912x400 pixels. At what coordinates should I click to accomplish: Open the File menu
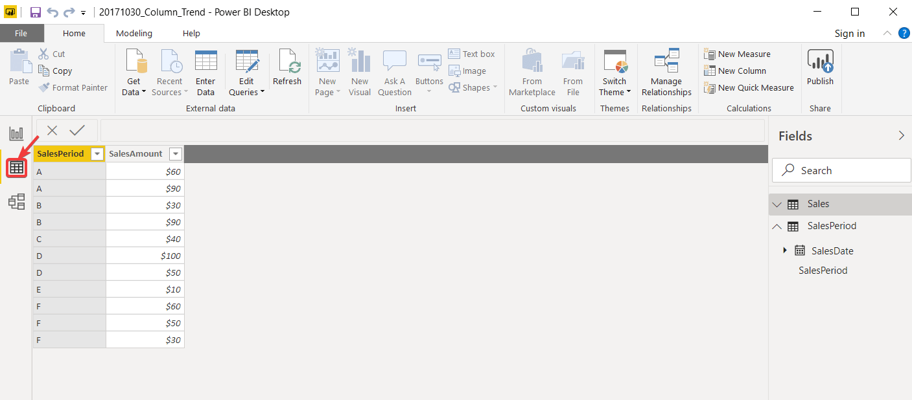[x=21, y=33]
